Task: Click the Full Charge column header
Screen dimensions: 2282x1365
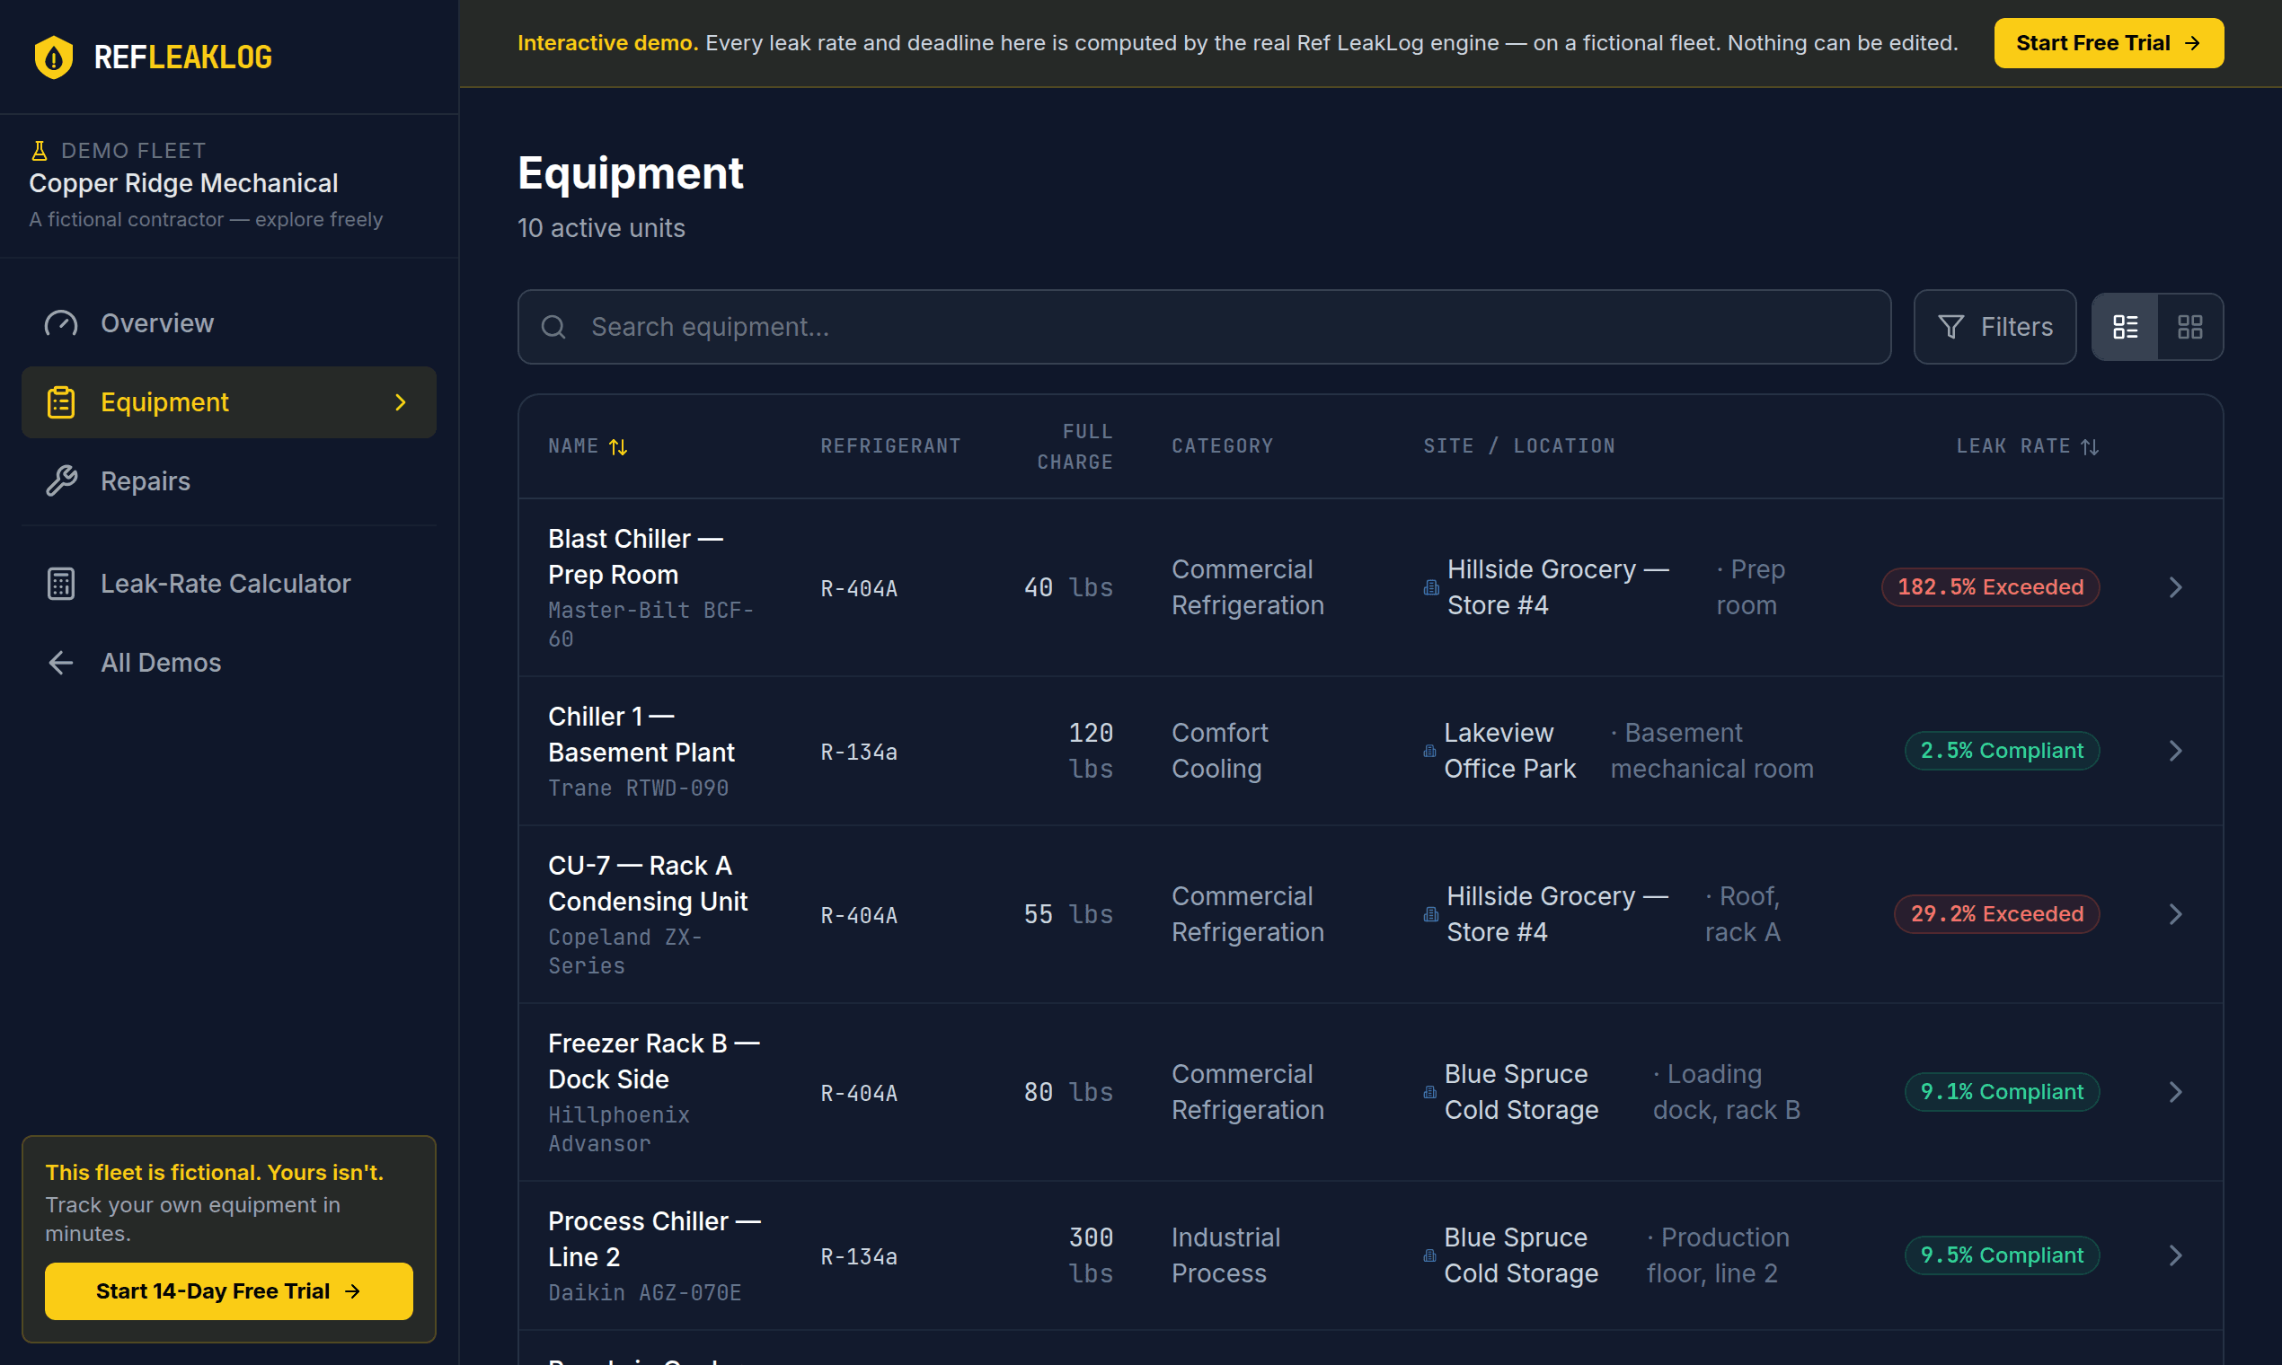Action: click(x=1075, y=446)
